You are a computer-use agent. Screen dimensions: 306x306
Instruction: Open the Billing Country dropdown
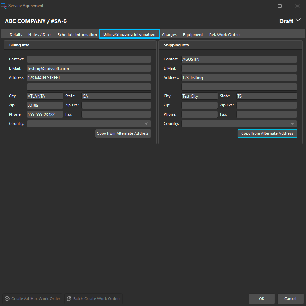[89, 124]
